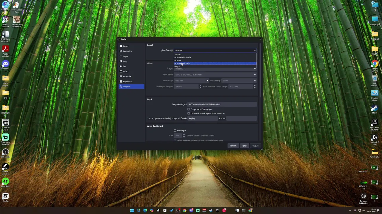This screenshot has height=214, width=382.
Task: Open Geri Dönüşüm recycle bin
Action: 375,81
